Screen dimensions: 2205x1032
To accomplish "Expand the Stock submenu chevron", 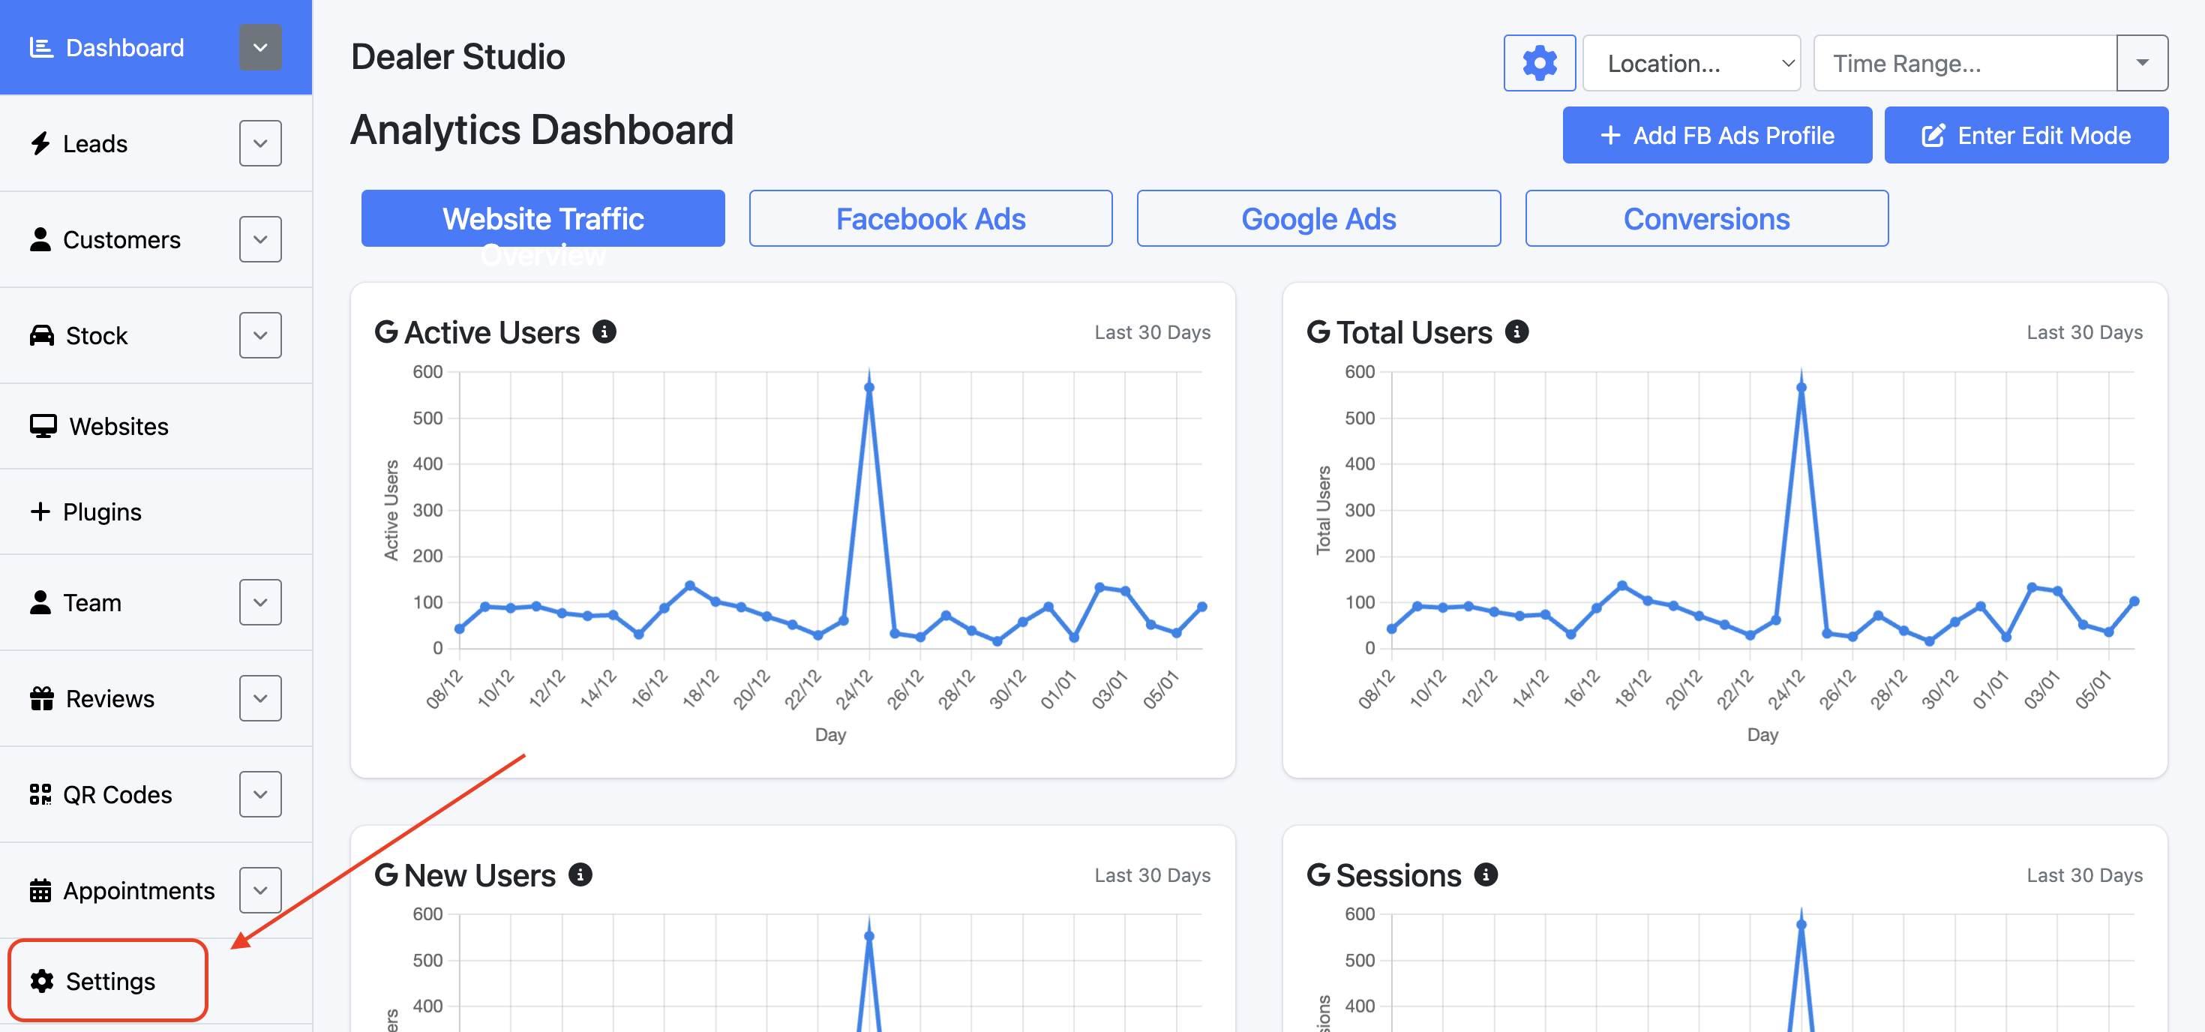I will point(260,335).
